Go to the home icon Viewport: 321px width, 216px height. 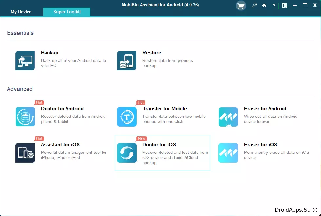[264, 6]
